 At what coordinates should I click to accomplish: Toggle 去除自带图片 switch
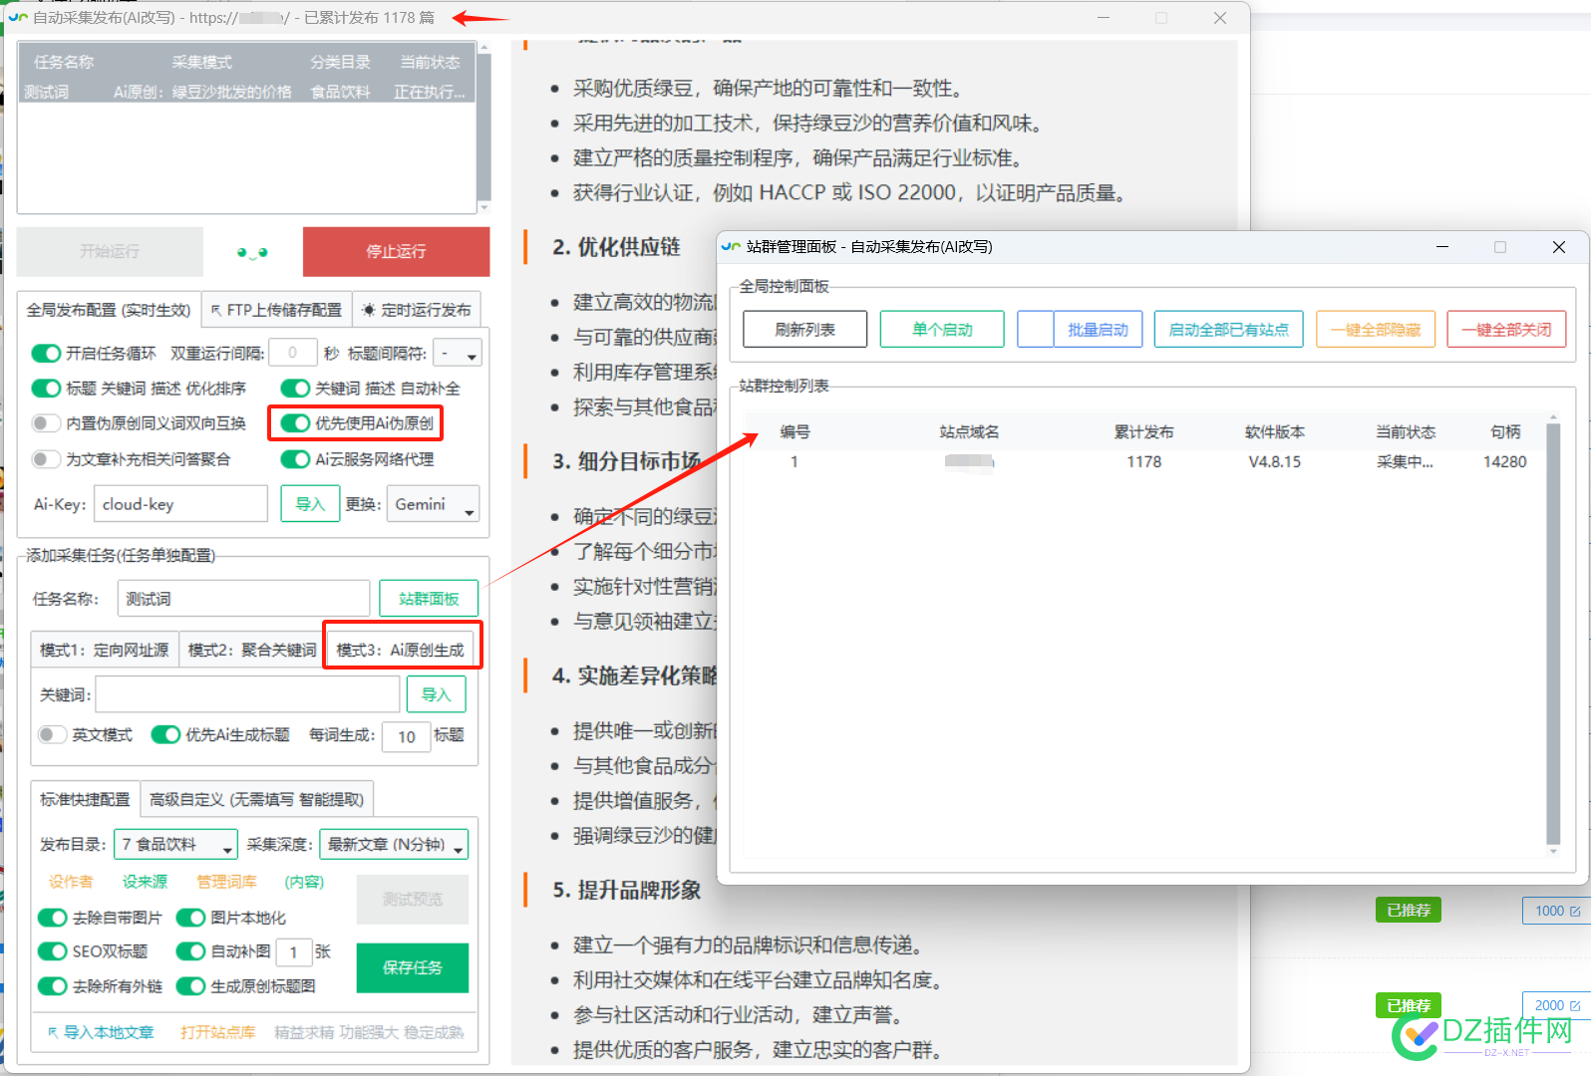(x=52, y=918)
